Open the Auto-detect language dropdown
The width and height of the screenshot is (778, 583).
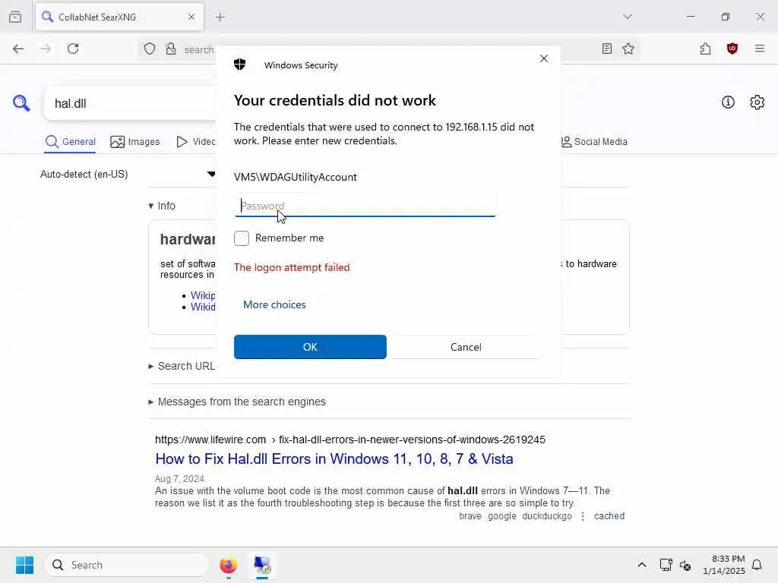(x=128, y=174)
